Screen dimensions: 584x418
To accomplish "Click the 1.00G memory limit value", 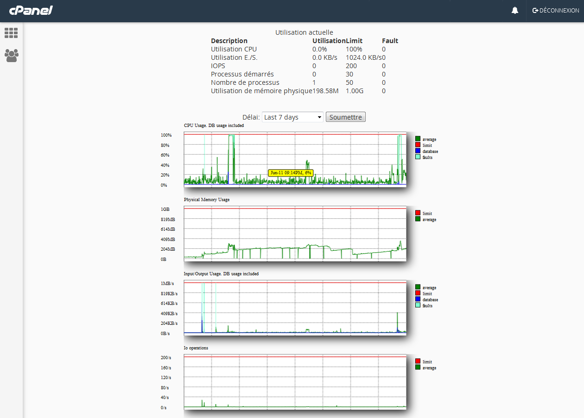I will 355,91.
